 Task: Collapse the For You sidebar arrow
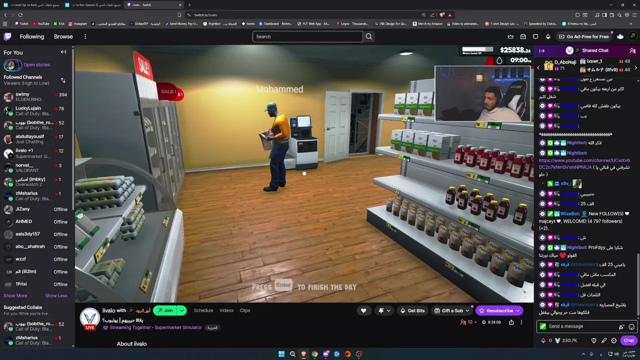(x=63, y=52)
